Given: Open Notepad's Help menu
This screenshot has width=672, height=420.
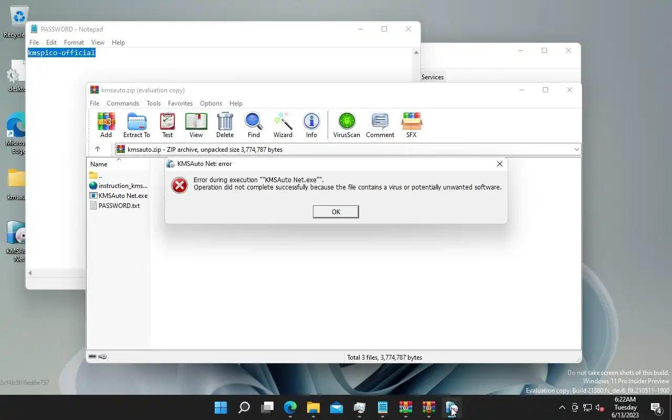Looking at the screenshot, I should [x=118, y=43].
